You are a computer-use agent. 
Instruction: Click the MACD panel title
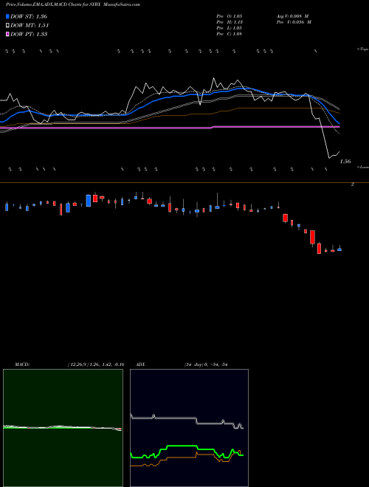coord(21,365)
